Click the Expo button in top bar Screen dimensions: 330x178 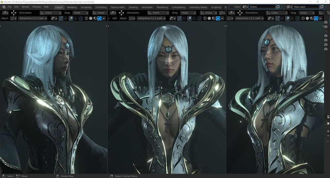[235, 7]
